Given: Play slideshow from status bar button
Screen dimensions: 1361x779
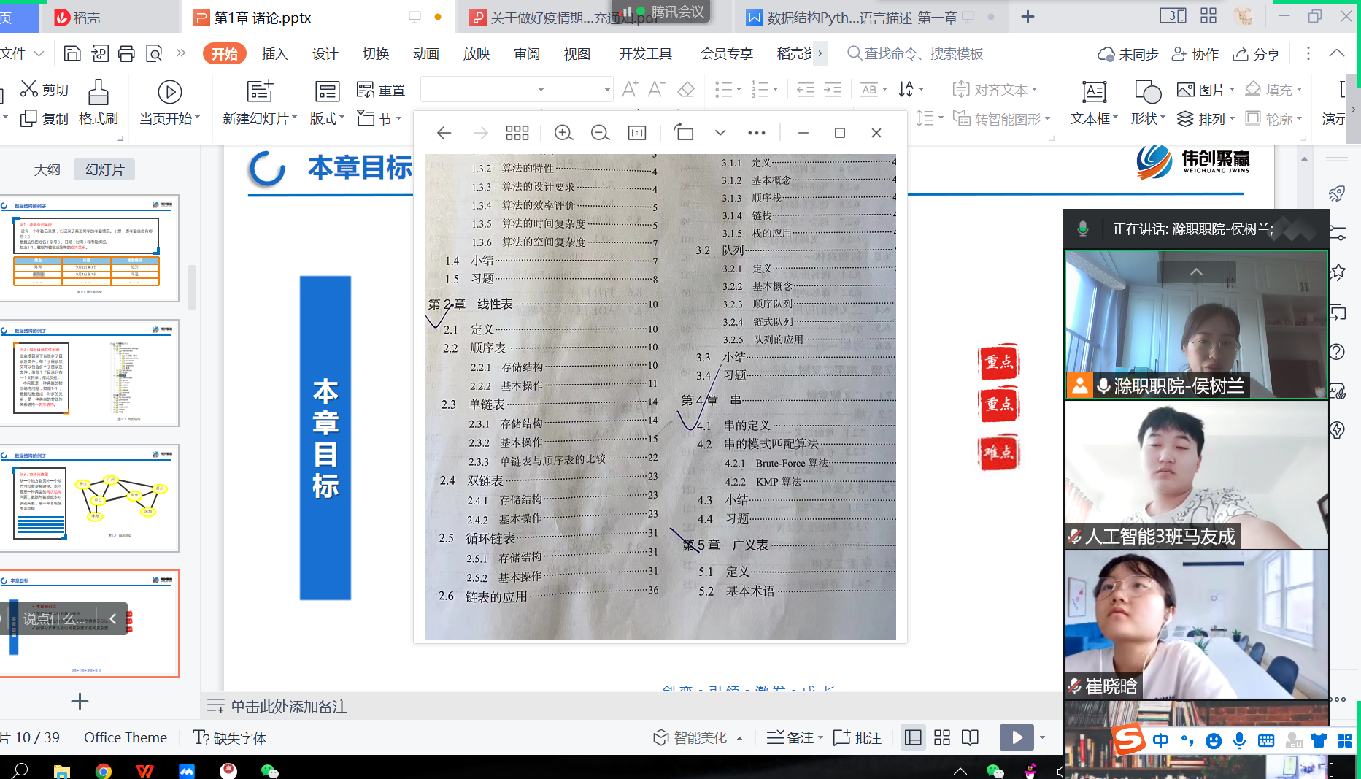Looking at the screenshot, I should pyautogui.click(x=1017, y=737).
